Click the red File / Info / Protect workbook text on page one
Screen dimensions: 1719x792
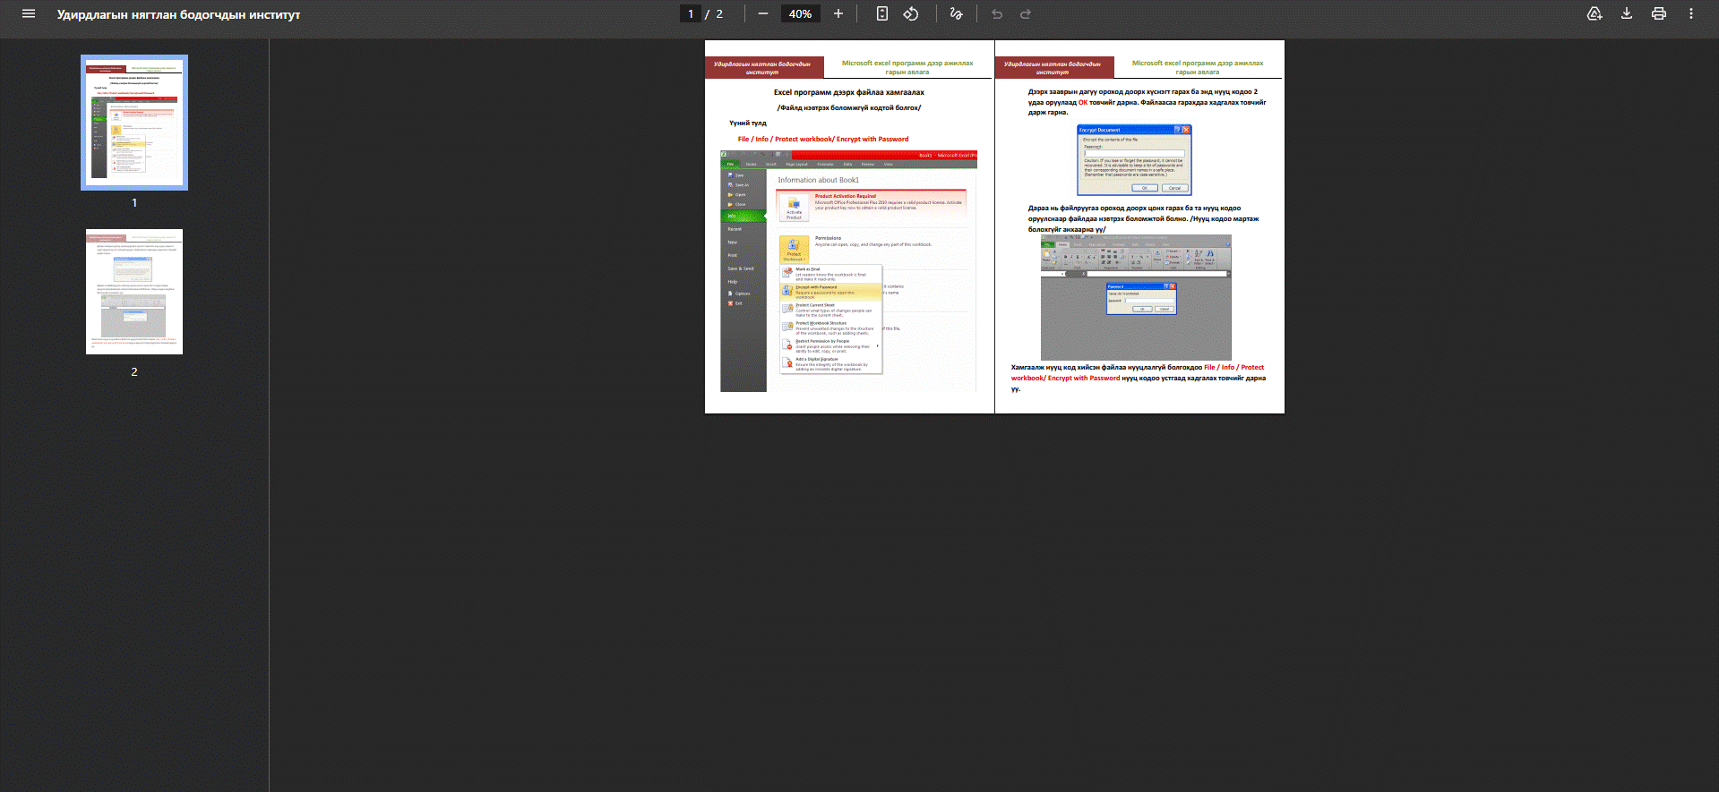pos(822,140)
